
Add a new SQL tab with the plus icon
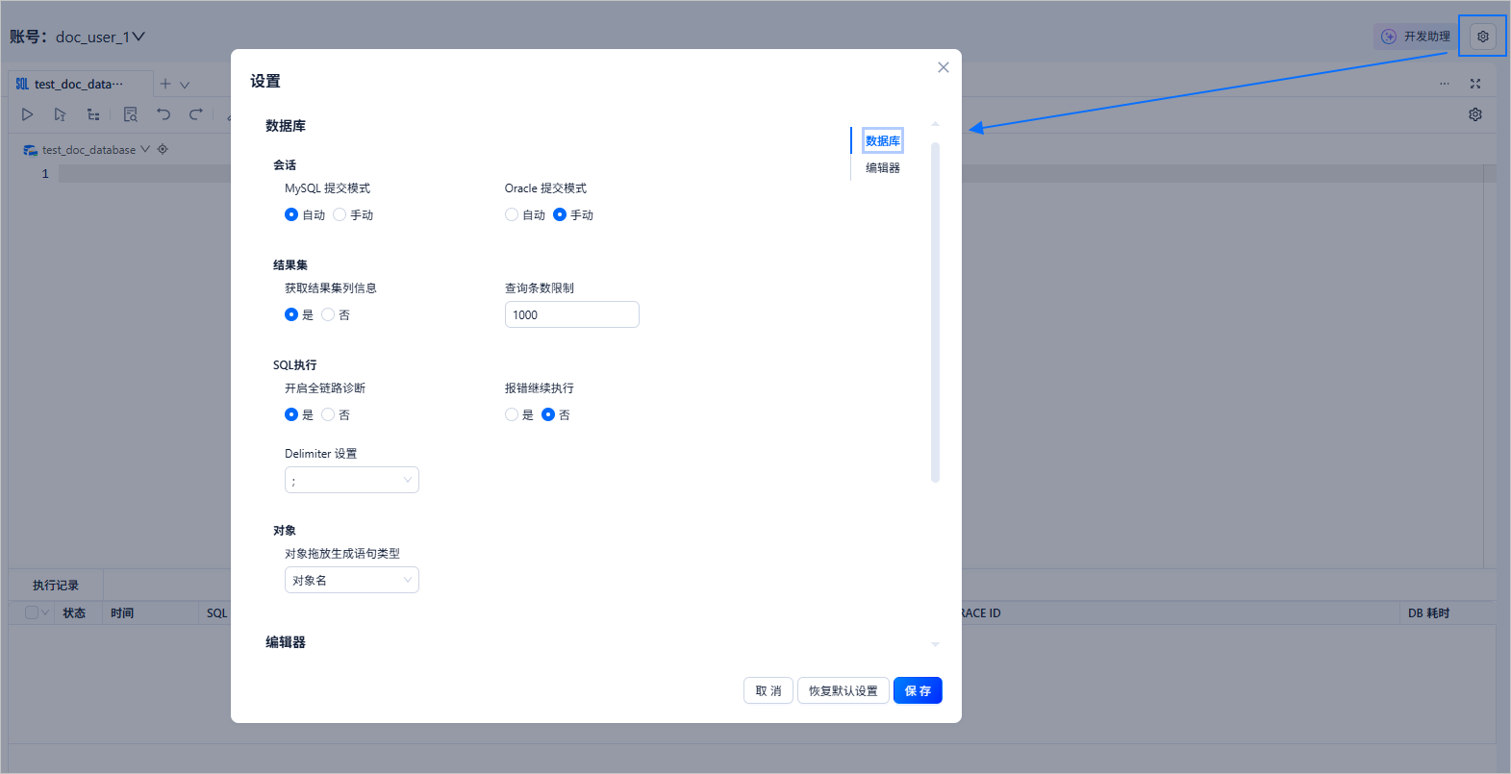click(x=165, y=84)
